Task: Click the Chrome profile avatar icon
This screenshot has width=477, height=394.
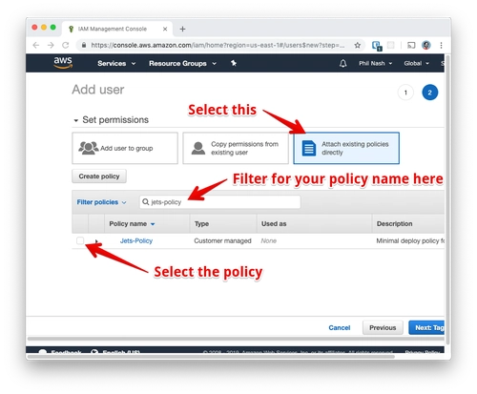Action: pyautogui.click(x=426, y=45)
